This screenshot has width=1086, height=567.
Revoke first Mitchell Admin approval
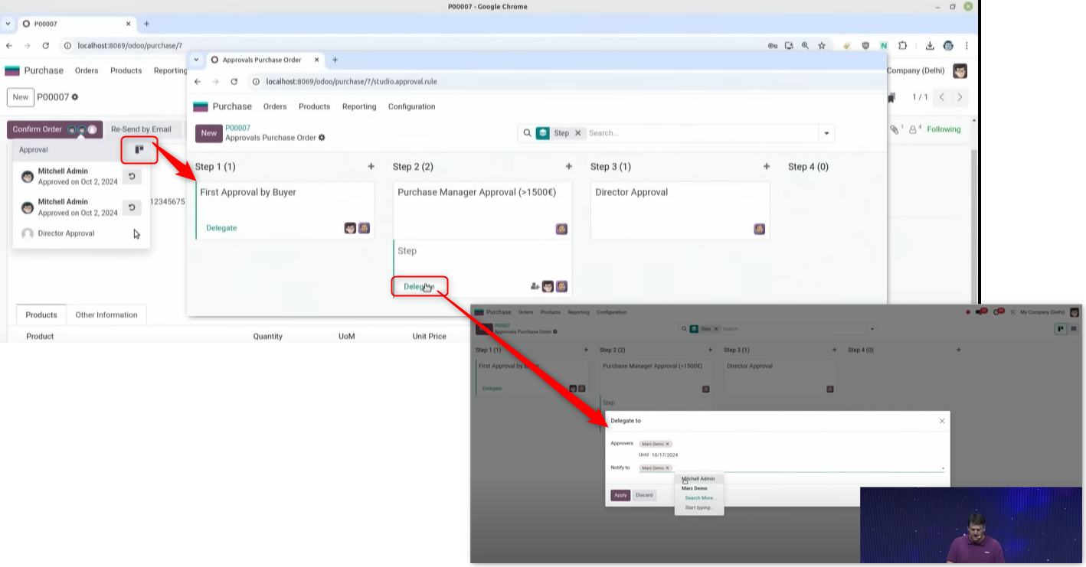point(132,177)
